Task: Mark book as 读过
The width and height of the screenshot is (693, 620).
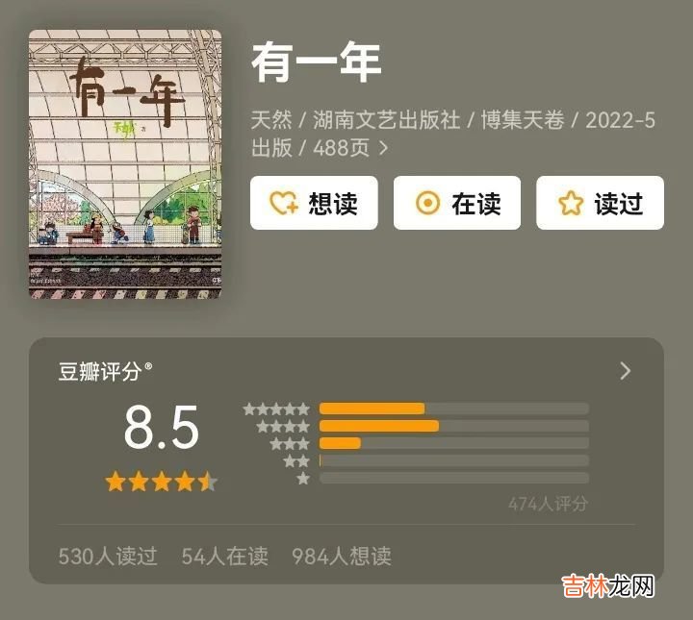Action: [601, 203]
